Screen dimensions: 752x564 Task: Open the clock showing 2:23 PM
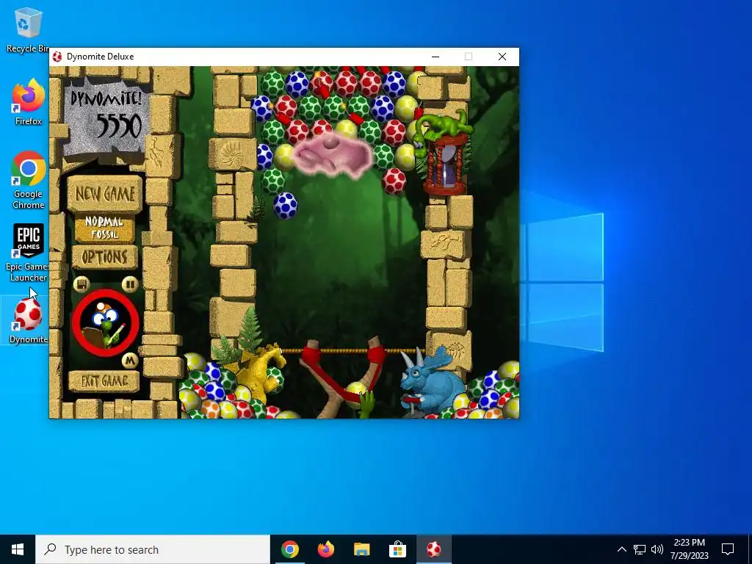point(689,549)
